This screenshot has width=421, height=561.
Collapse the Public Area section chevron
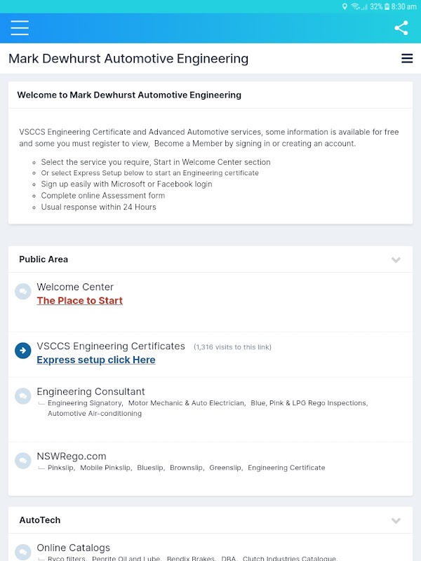click(x=396, y=259)
